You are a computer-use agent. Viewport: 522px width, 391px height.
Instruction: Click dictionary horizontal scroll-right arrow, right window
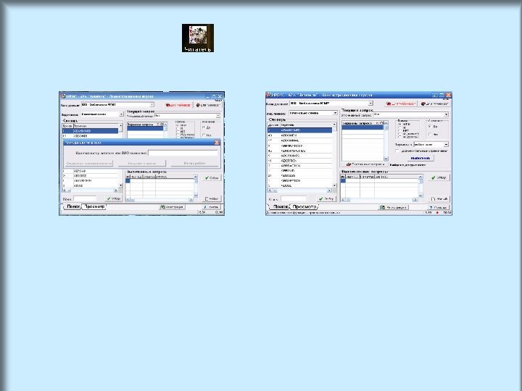point(329,190)
